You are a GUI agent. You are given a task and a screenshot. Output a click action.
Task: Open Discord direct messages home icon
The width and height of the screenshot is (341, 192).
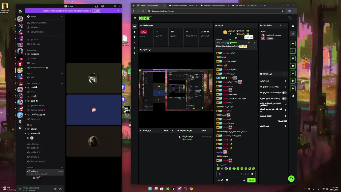(20, 11)
